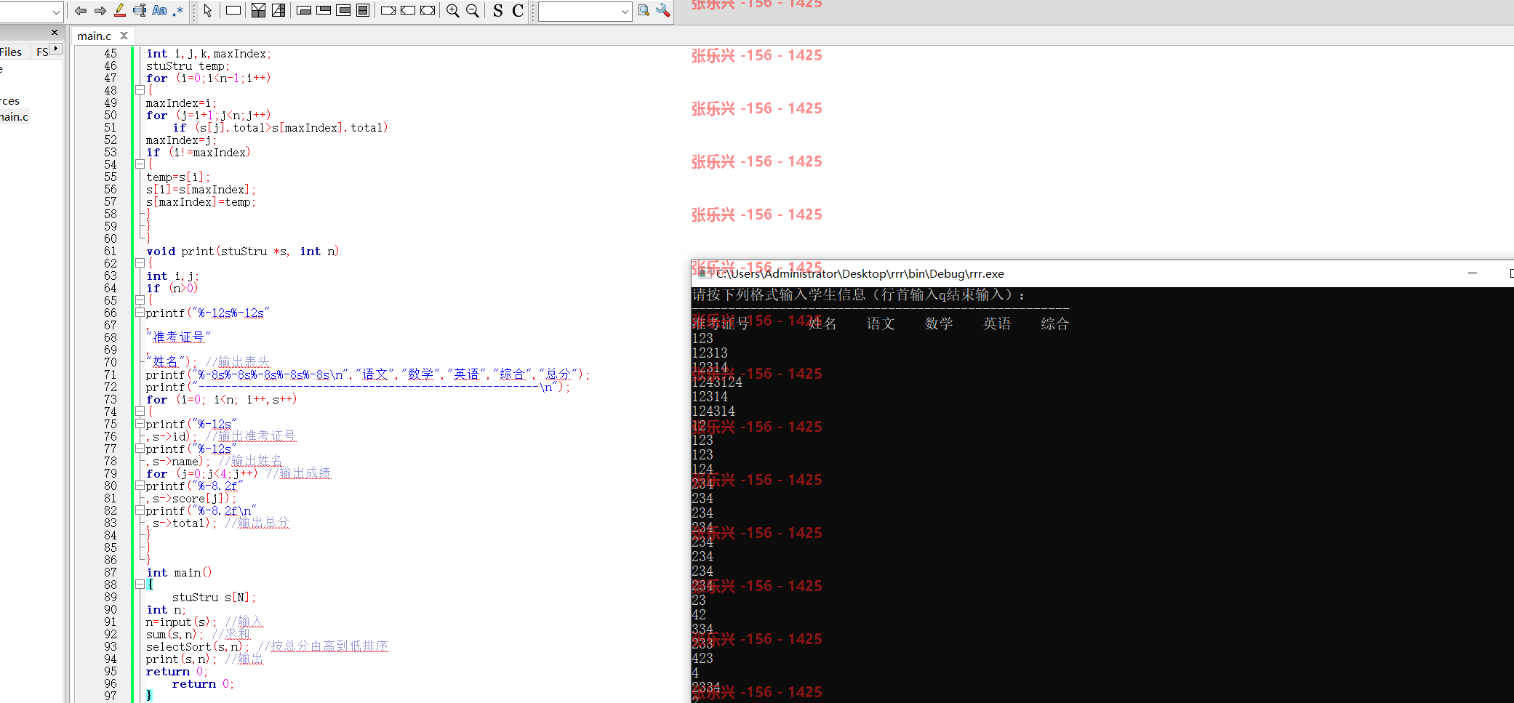Switch to the main.c editor tab
Viewport: 1514px width, 703px height.
95,36
